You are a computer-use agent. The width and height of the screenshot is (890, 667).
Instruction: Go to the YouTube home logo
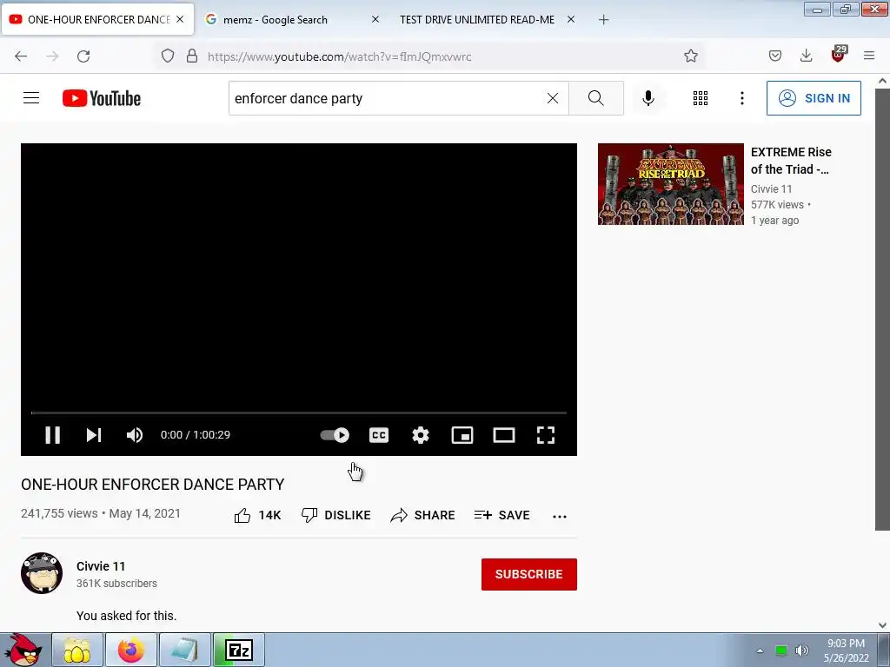point(102,98)
